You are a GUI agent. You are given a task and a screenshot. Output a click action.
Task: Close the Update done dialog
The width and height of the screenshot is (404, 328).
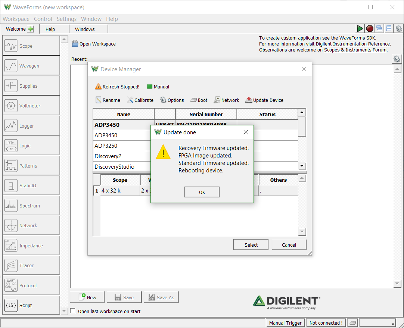point(246,132)
